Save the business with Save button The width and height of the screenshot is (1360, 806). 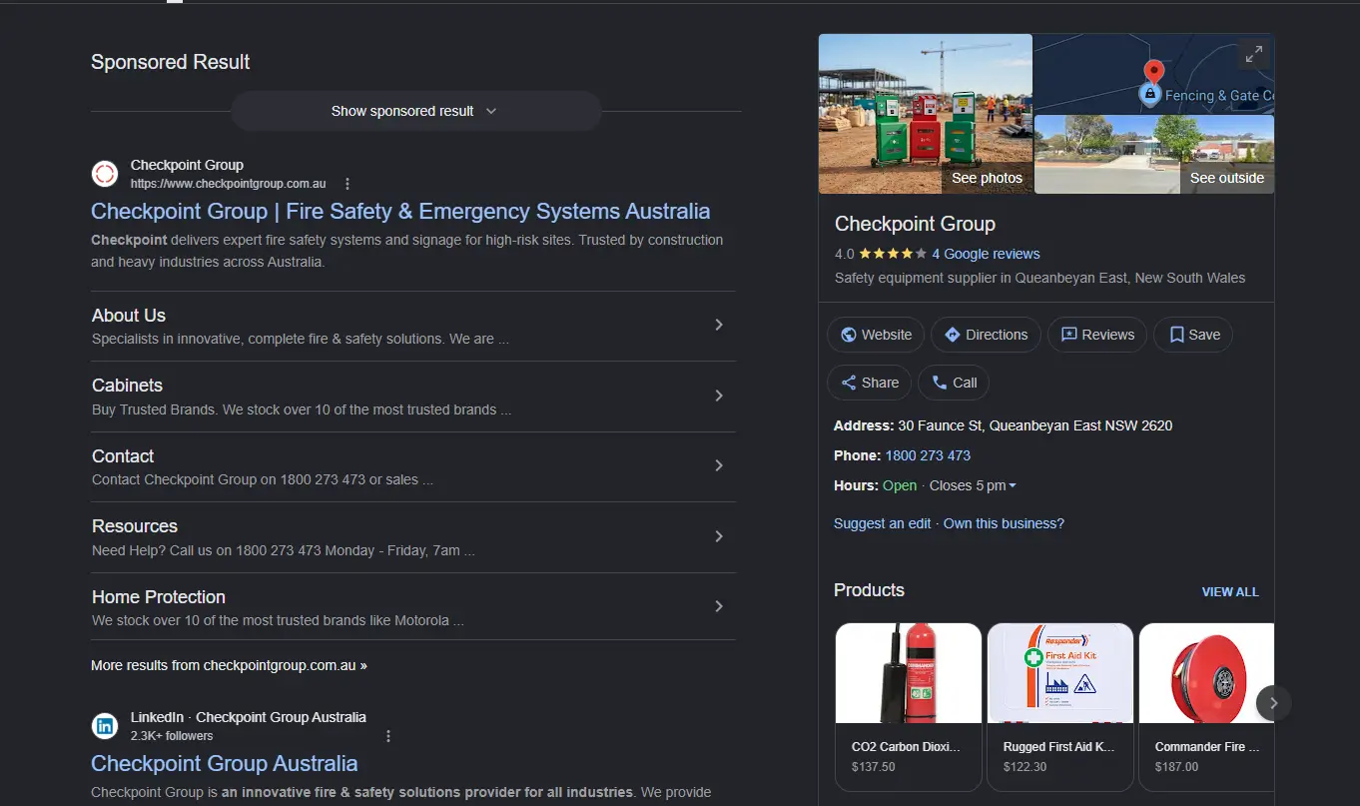[1193, 335]
